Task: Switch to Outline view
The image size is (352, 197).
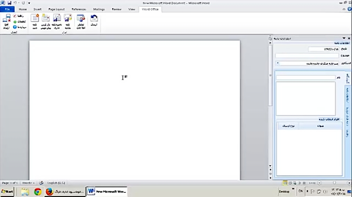Action: [x=300, y=183]
